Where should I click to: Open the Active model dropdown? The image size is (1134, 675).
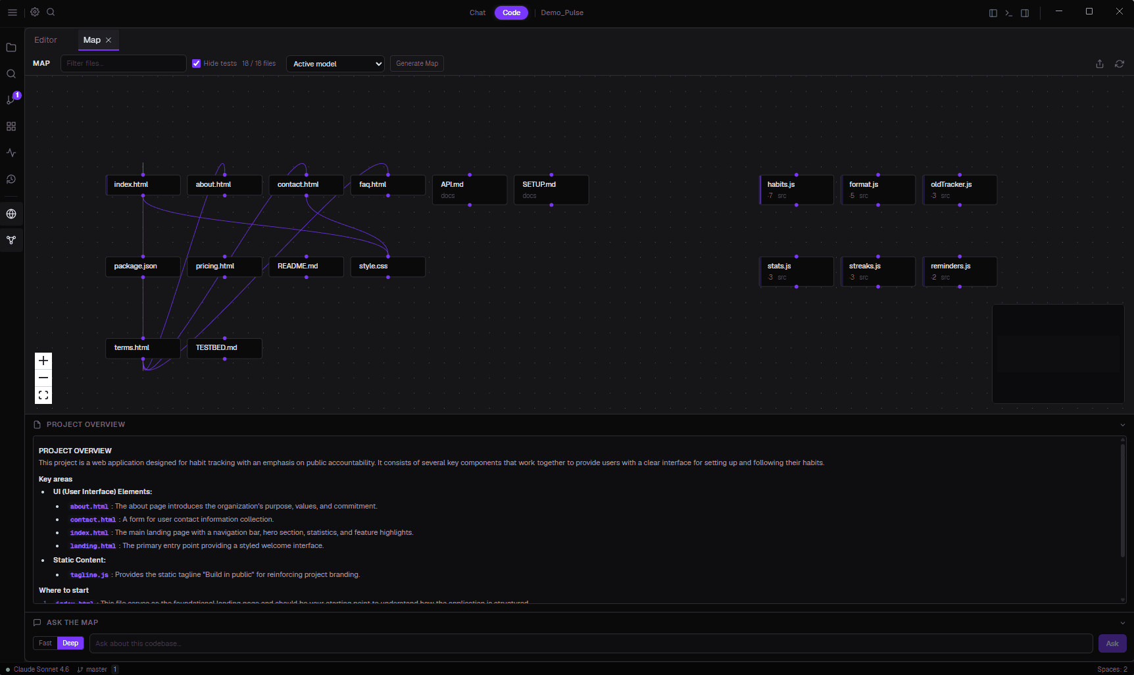[x=335, y=64]
